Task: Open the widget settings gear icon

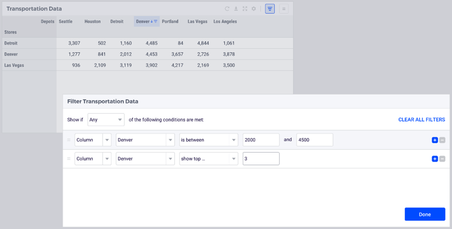Action: point(254,8)
